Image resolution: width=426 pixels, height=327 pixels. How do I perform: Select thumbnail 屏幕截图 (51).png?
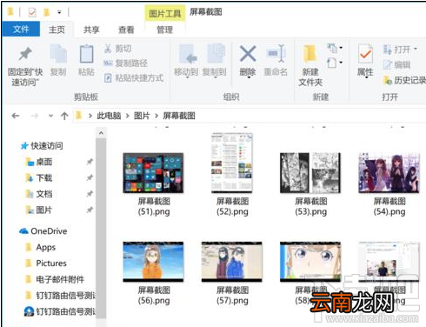[x=153, y=173]
